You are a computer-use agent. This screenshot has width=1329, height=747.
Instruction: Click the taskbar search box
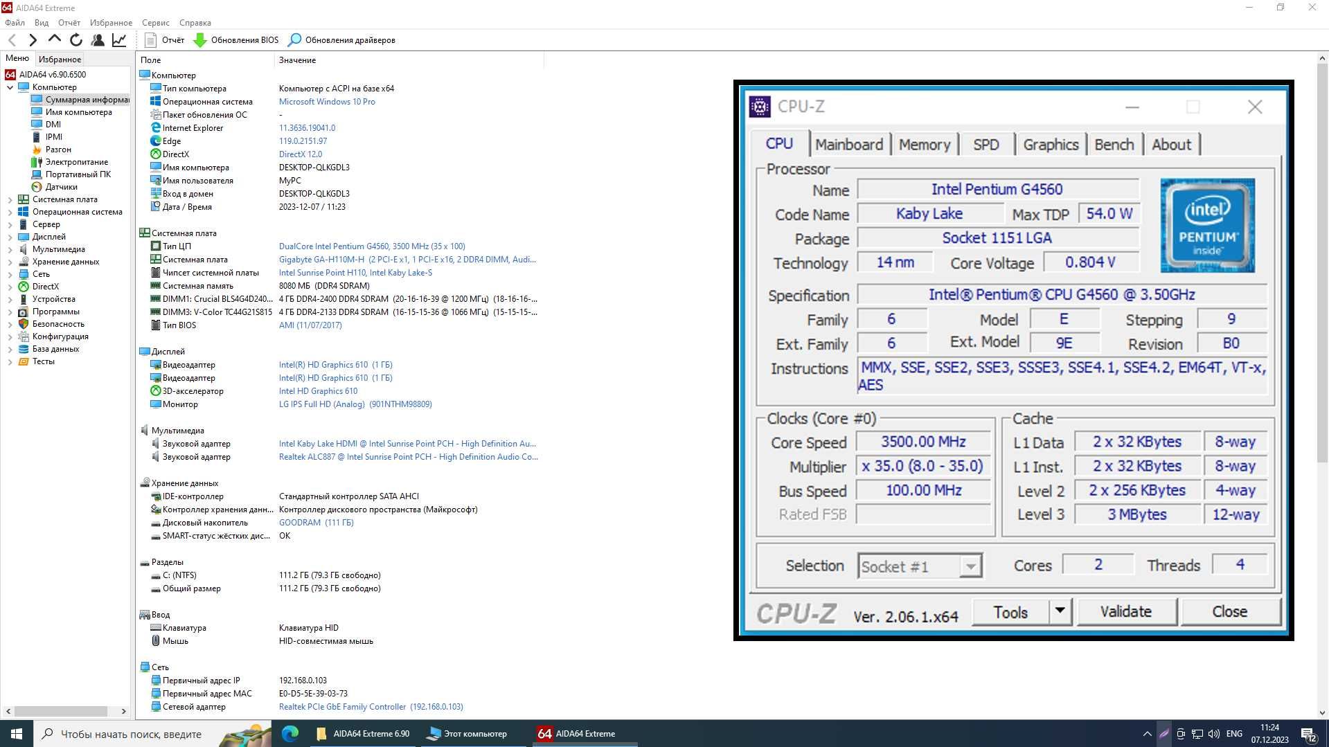pyautogui.click(x=152, y=734)
